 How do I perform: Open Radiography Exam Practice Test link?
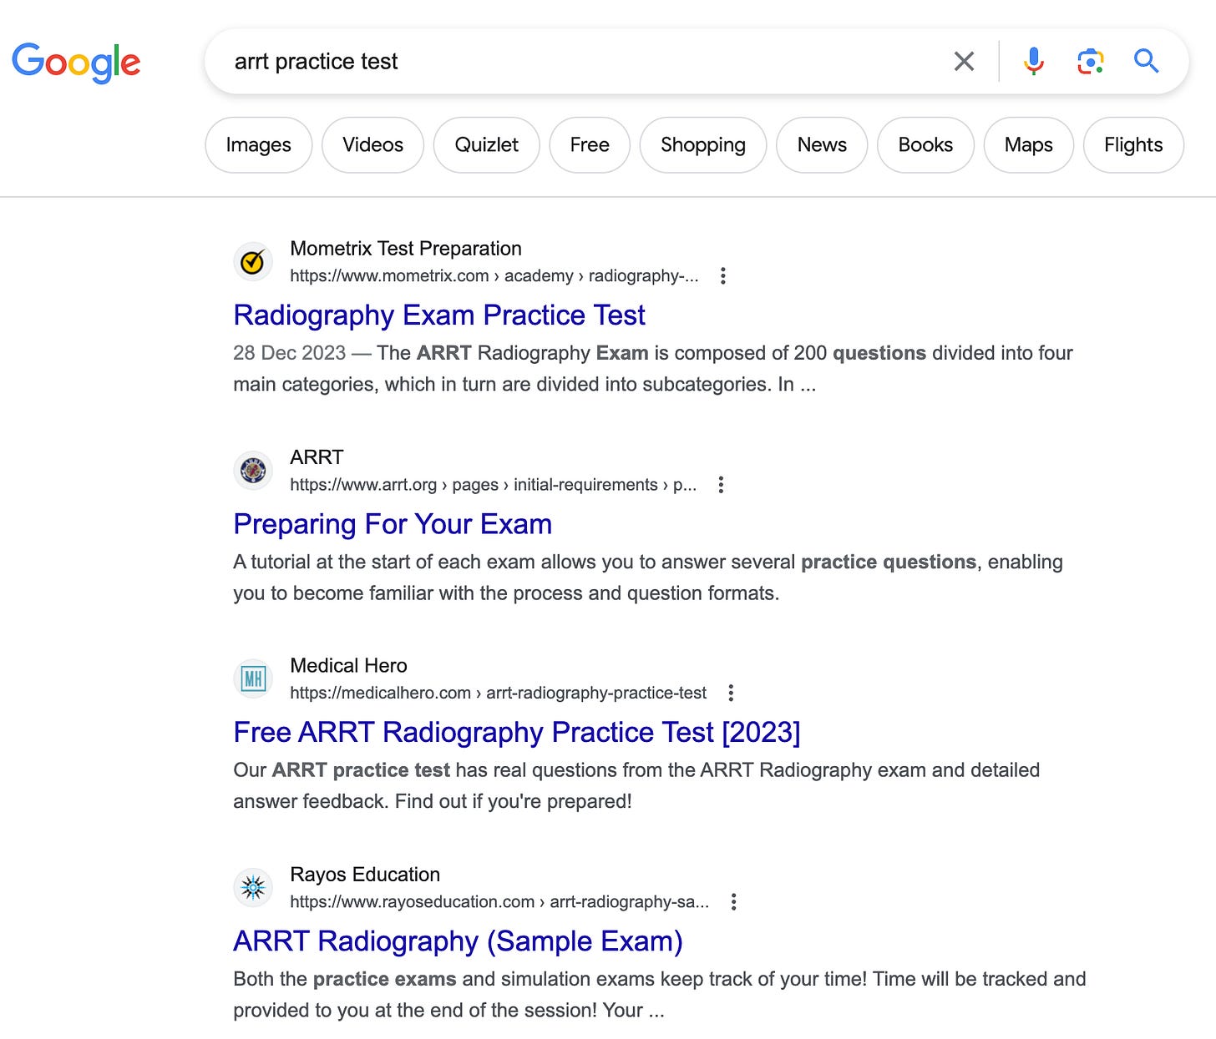tap(439, 315)
